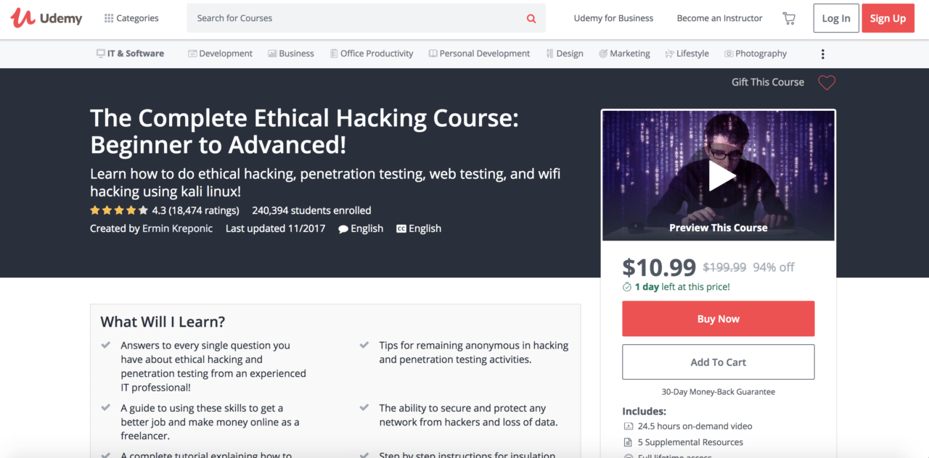
Task: Open Ermin Kreponic instructor link
Action: coord(178,228)
